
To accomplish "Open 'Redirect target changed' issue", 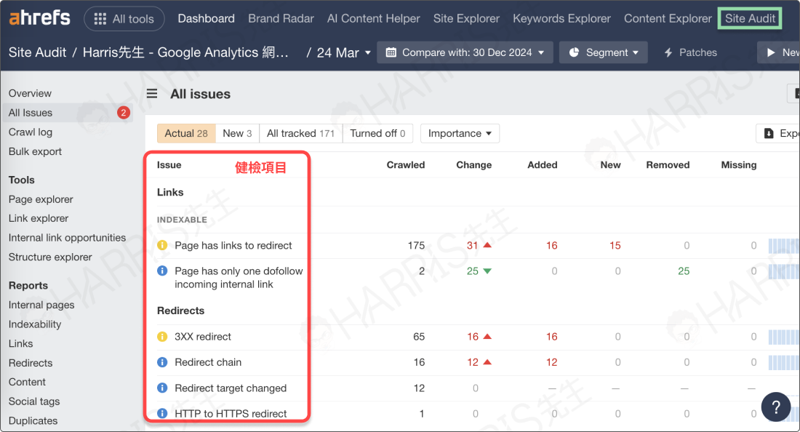I will [230, 388].
